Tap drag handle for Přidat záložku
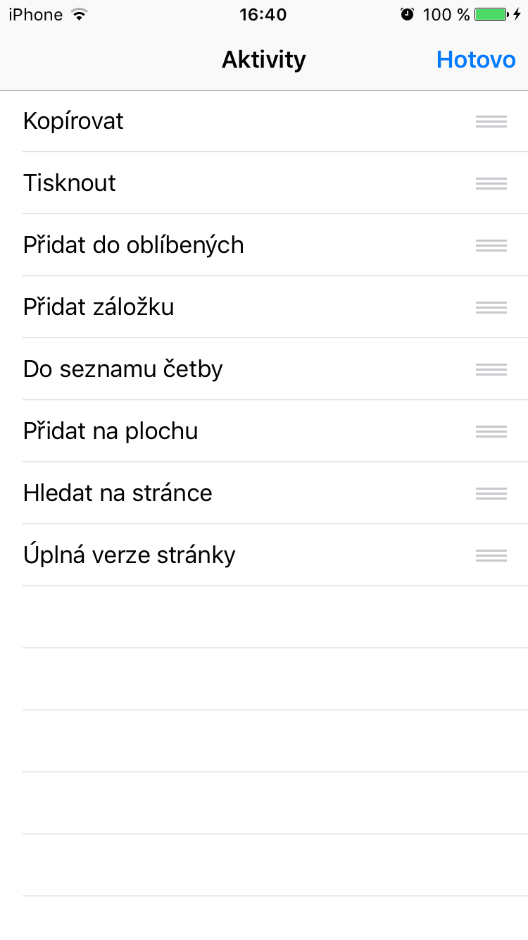Screen dimensions: 528x940 pos(491,307)
